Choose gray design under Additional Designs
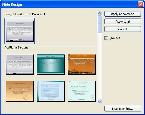 click(20, 65)
